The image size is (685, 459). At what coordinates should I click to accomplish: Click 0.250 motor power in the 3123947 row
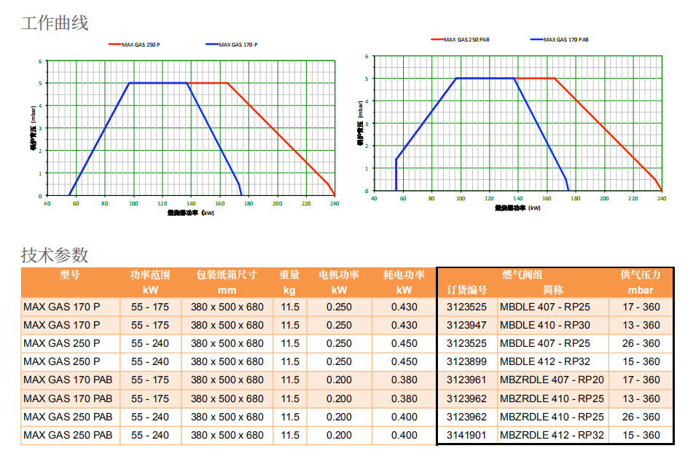pyautogui.click(x=339, y=326)
